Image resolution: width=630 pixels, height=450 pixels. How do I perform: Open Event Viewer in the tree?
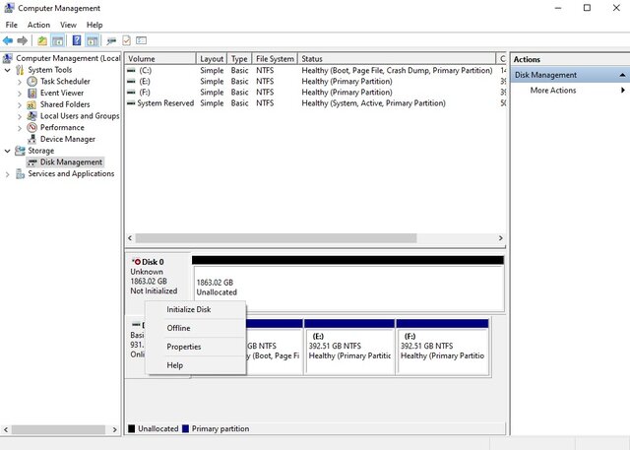[x=62, y=94]
